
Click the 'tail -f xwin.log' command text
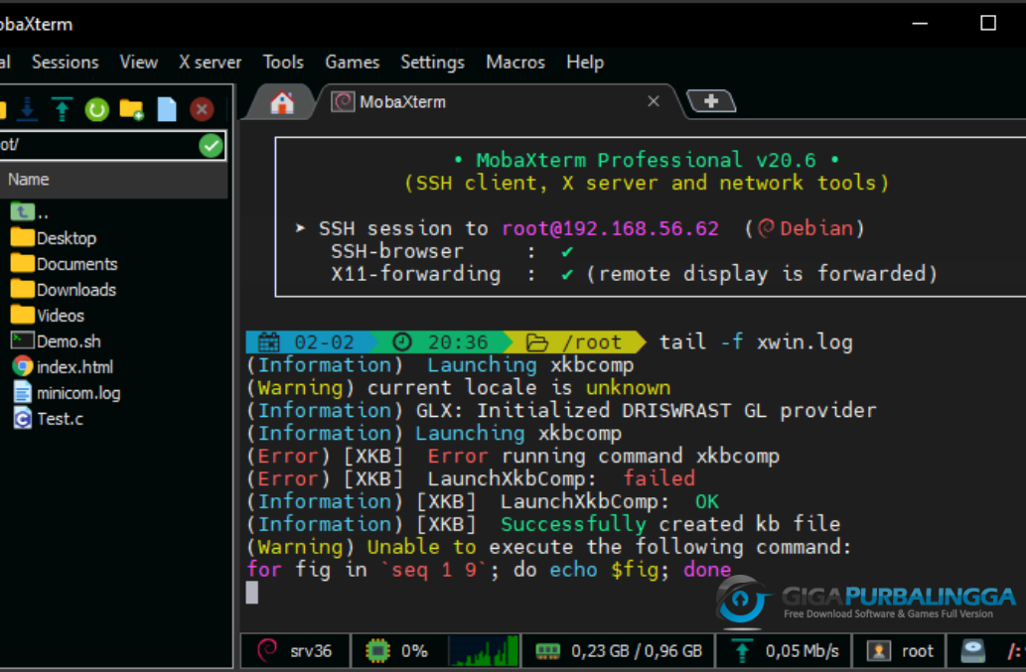tap(756, 341)
